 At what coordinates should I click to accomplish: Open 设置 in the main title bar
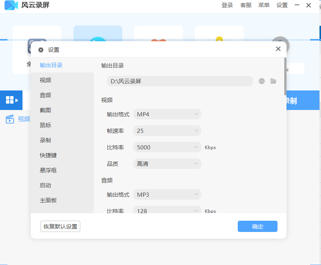click(x=282, y=5)
